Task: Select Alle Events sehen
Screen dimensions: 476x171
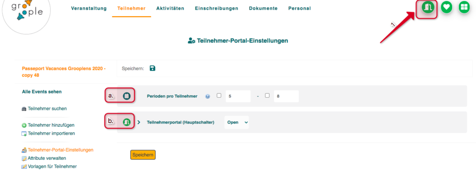Action: click(x=42, y=92)
